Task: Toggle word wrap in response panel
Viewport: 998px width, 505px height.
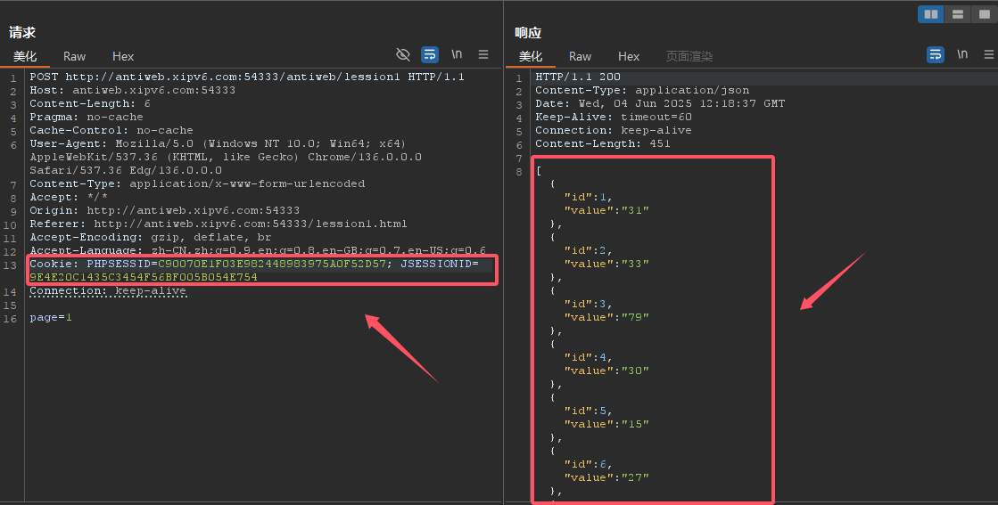Action: coord(935,54)
